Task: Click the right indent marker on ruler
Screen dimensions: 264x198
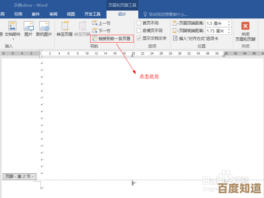Action: (224, 55)
